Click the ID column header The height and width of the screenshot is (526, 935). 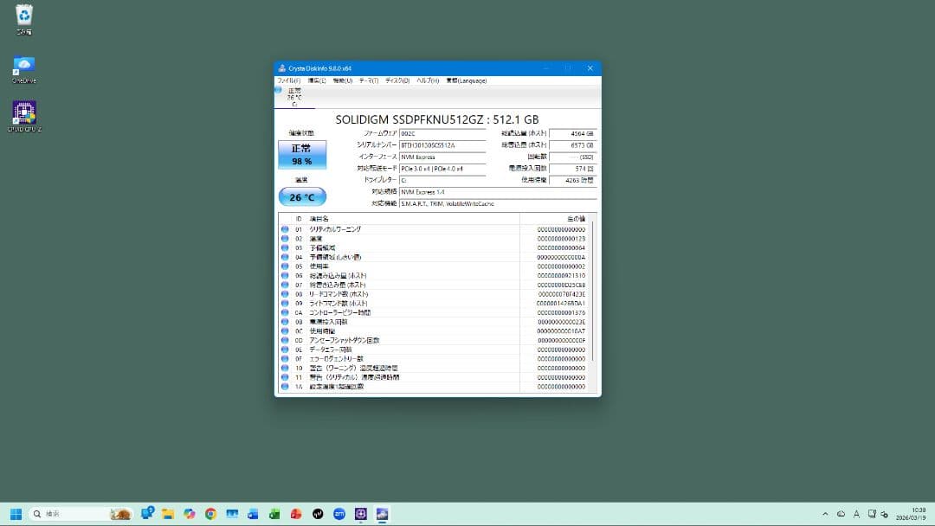(x=299, y=219)
